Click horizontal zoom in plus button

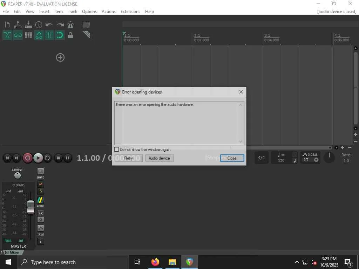pos(342,147)
